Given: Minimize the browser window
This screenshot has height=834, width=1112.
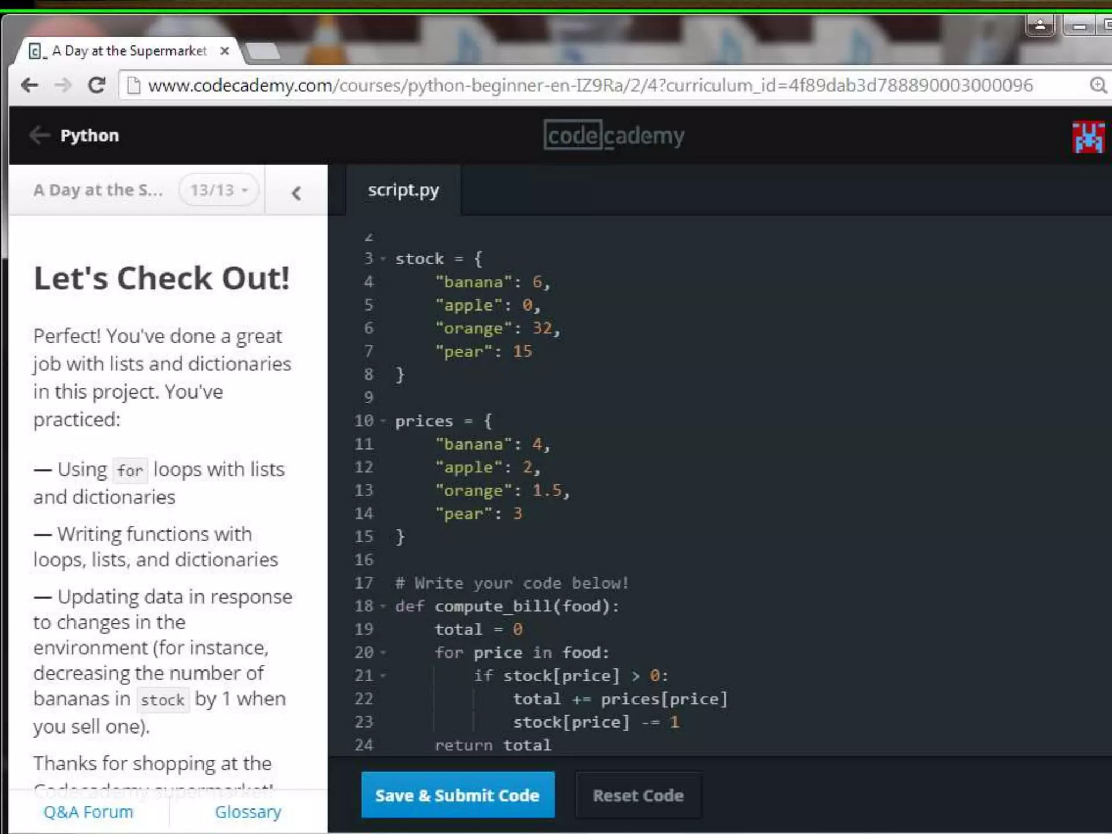Looking at the screenshot, I should (1079, 26).
